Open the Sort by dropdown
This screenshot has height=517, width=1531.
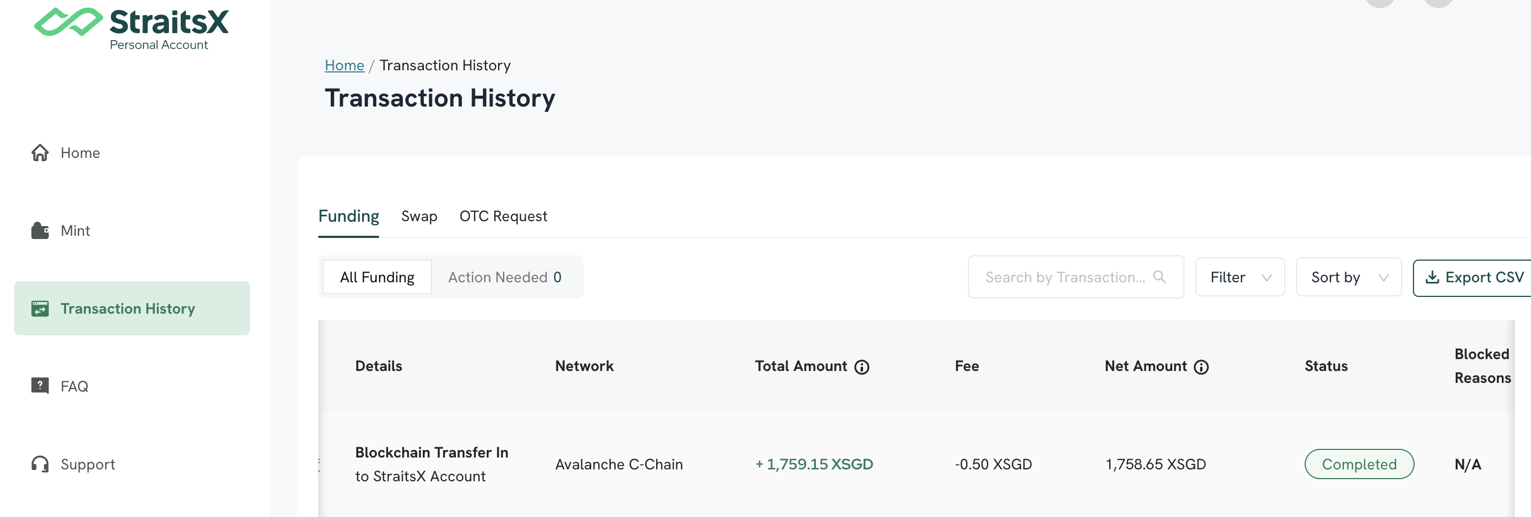pyautogui.click(x=1349, y=277)
